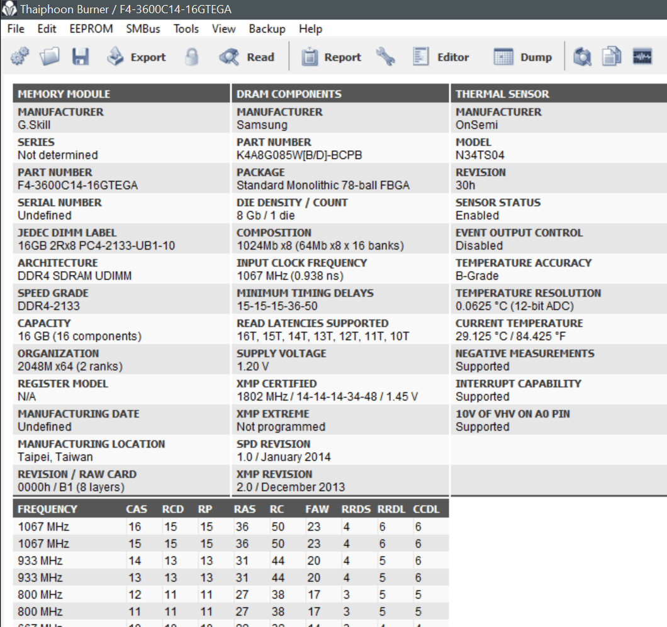The height and width of the screenshot is (627, 667).
Task: Click the Read magnifier icon
Action: pos(229,57)
